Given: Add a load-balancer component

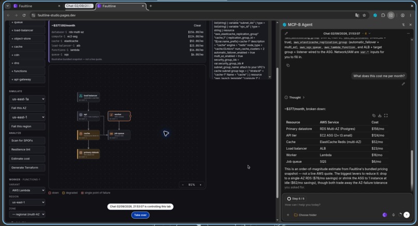Looking at the screenshot, I should point(27,31).
